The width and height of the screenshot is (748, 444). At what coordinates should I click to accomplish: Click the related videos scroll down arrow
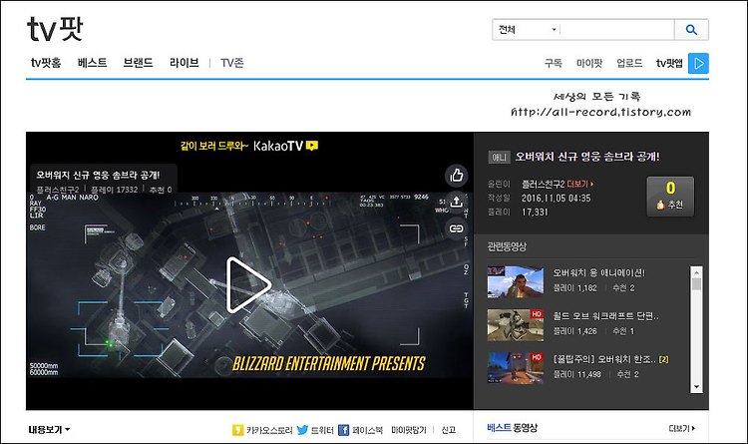[696, 387]
